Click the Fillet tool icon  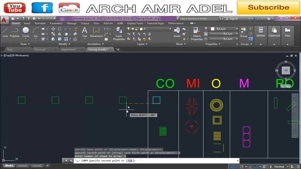66,34
